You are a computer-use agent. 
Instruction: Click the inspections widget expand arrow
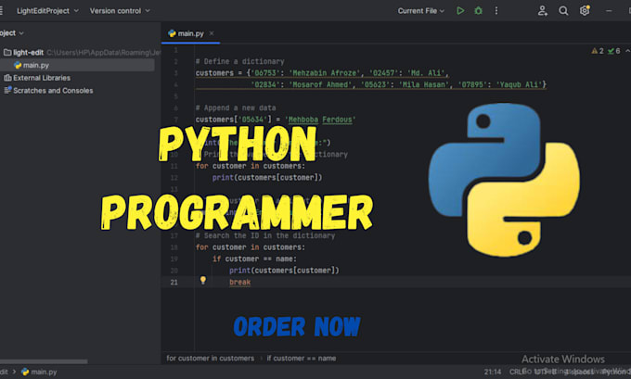coord(627,51)
